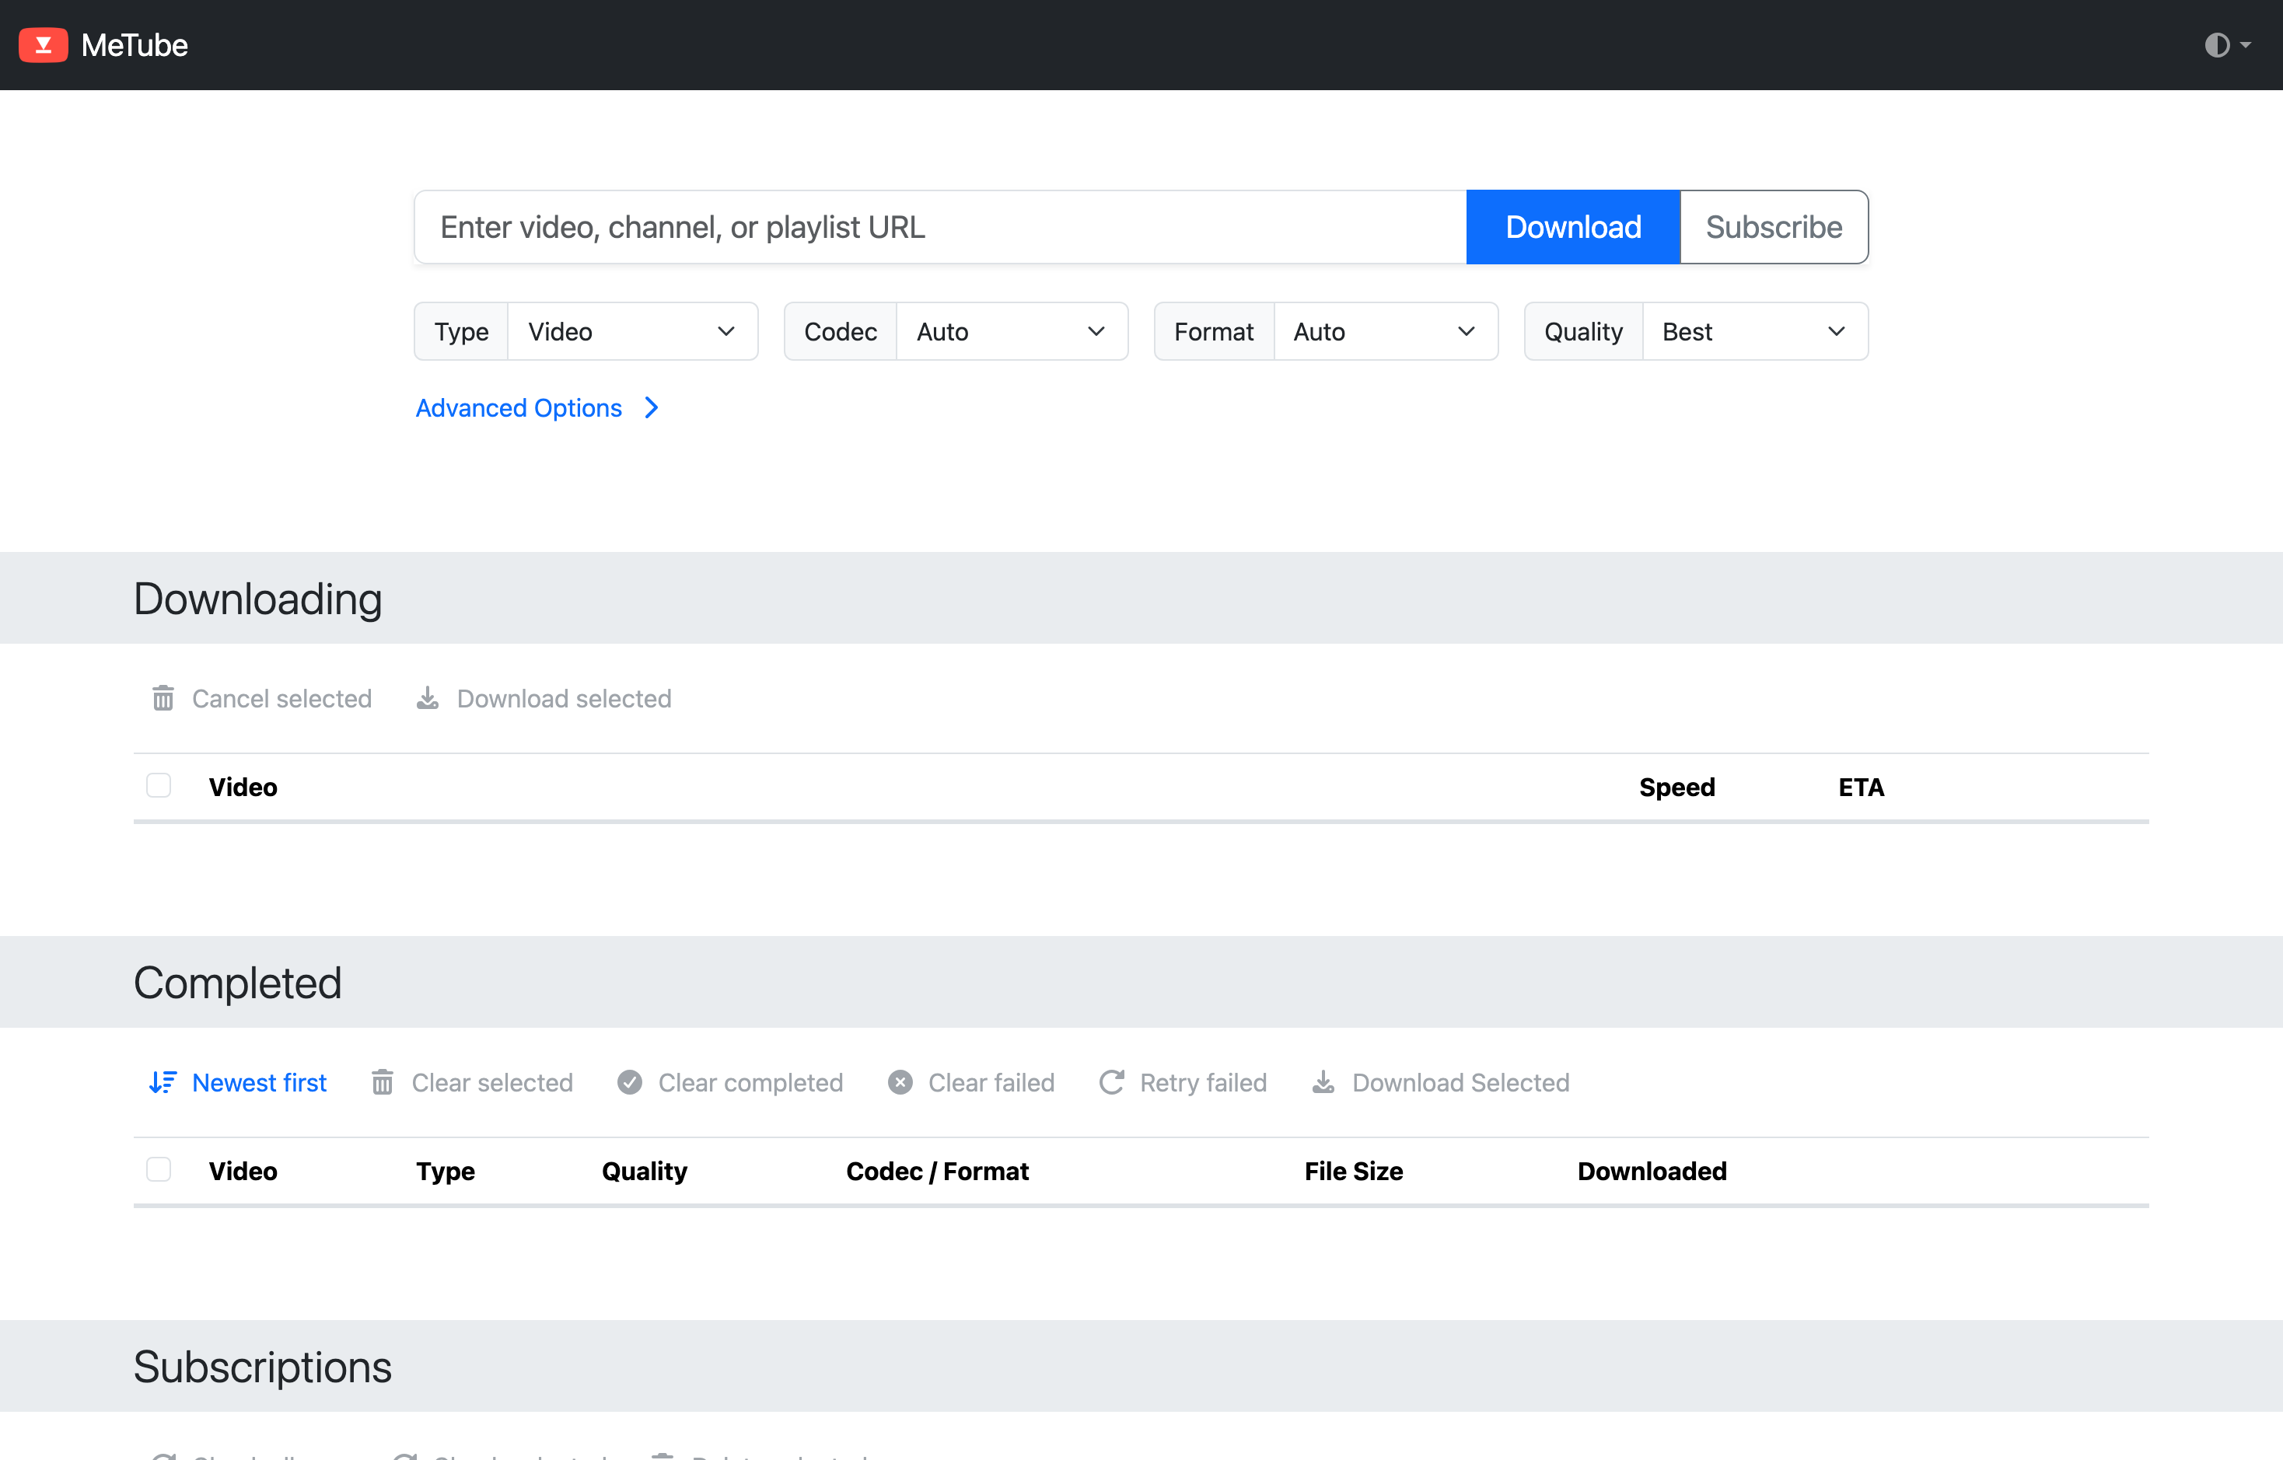This screenshot has height=1460, width=2283.
Task: Click the Video header in Downloading table
Action: click(243, 787)
